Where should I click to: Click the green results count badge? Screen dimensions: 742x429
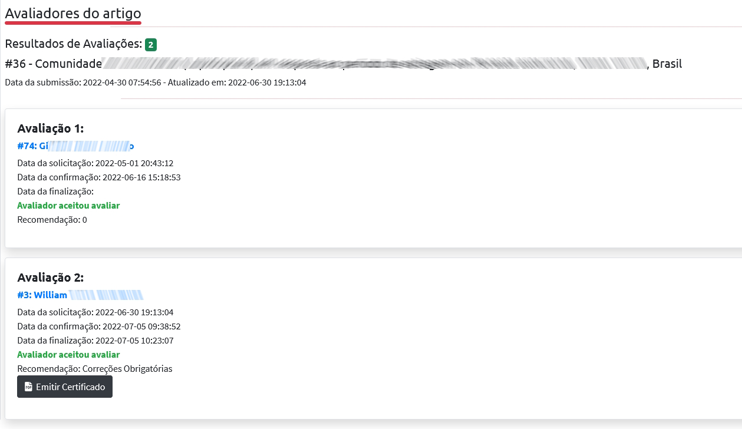point(151,45)
